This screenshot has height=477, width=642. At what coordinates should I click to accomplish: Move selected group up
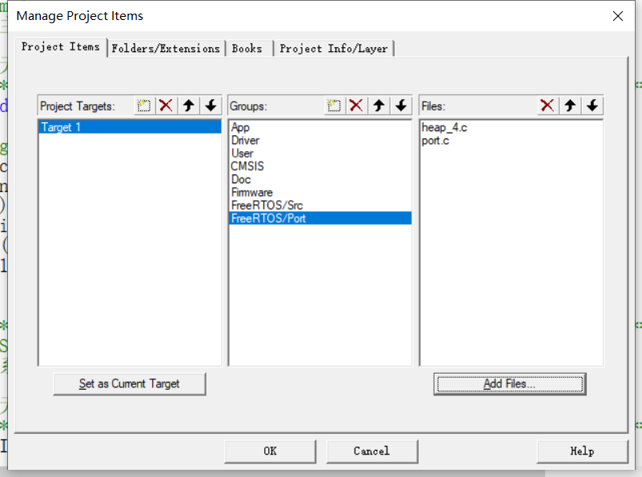(379, 106)
